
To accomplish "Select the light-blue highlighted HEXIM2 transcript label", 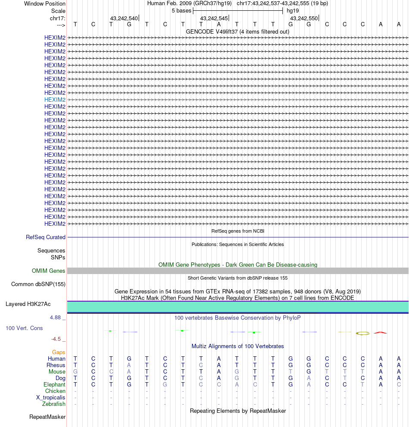I will click(55, 100).
